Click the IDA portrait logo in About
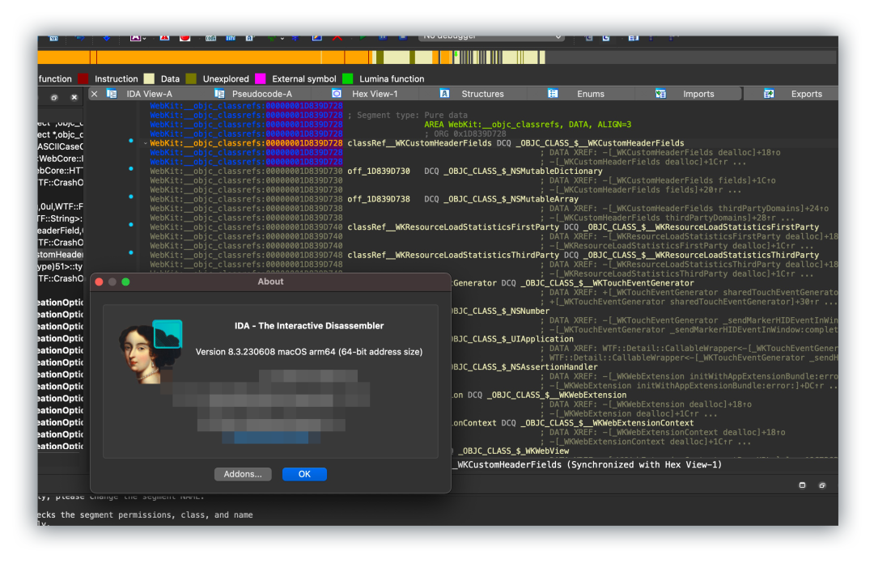This screenshot has height=563, width=874. 150,351
